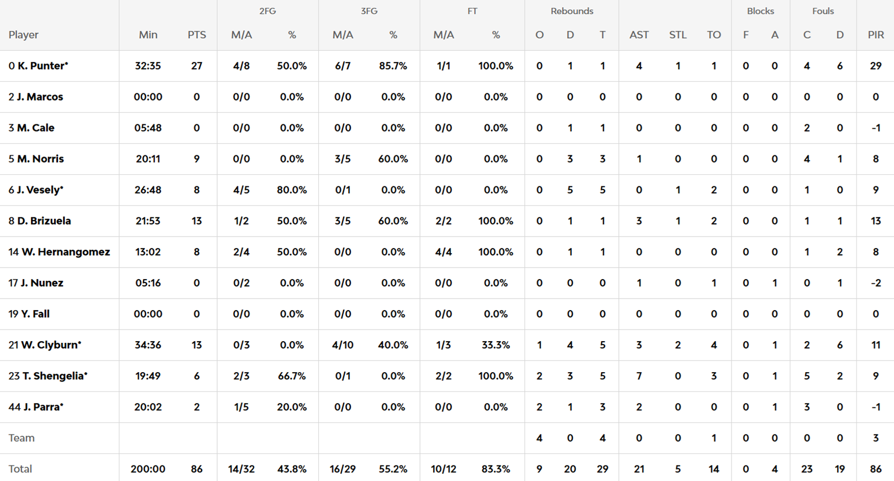Select player J. Parra's name
This screenshot has width=894, height=481.
pos(43,407)
